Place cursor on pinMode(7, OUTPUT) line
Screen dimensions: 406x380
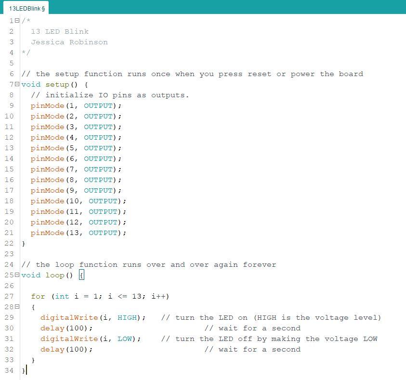(76, 170)
